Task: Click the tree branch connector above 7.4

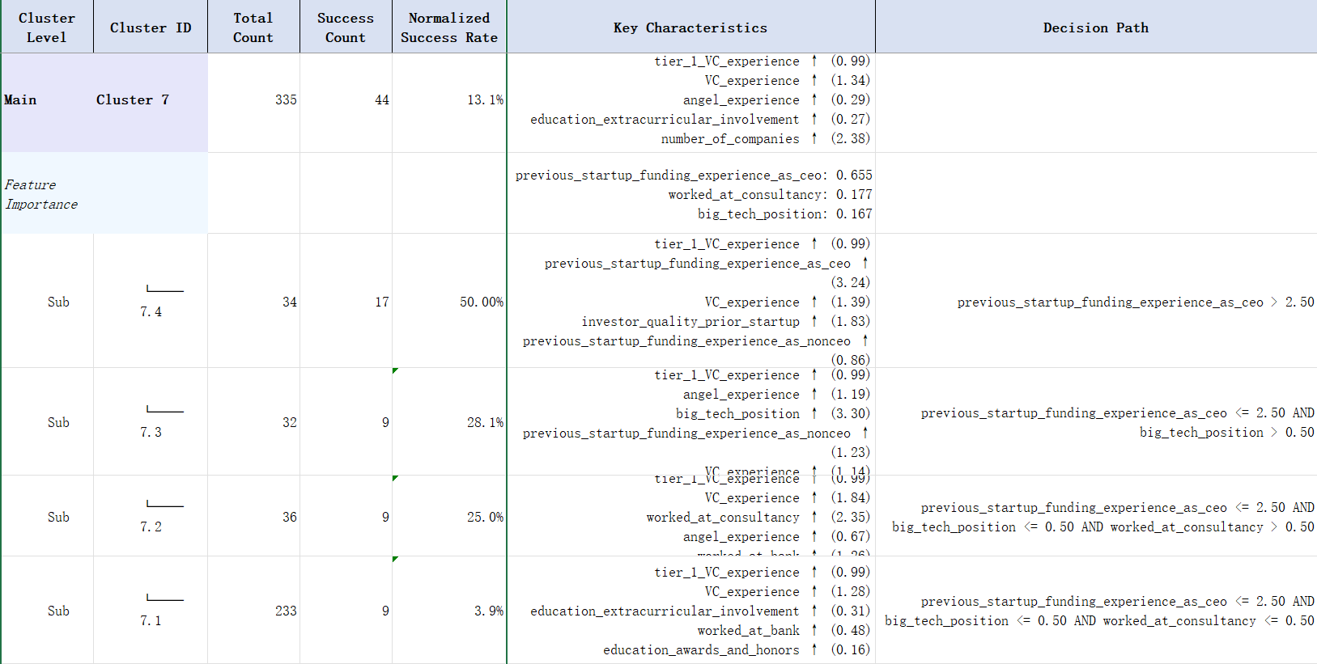Action: click(x=164, y=289)
